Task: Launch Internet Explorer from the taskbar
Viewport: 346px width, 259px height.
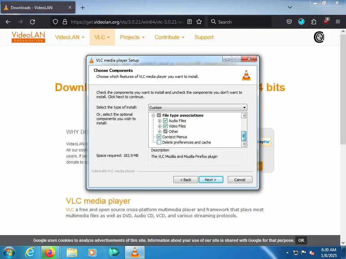Action: 30,252
